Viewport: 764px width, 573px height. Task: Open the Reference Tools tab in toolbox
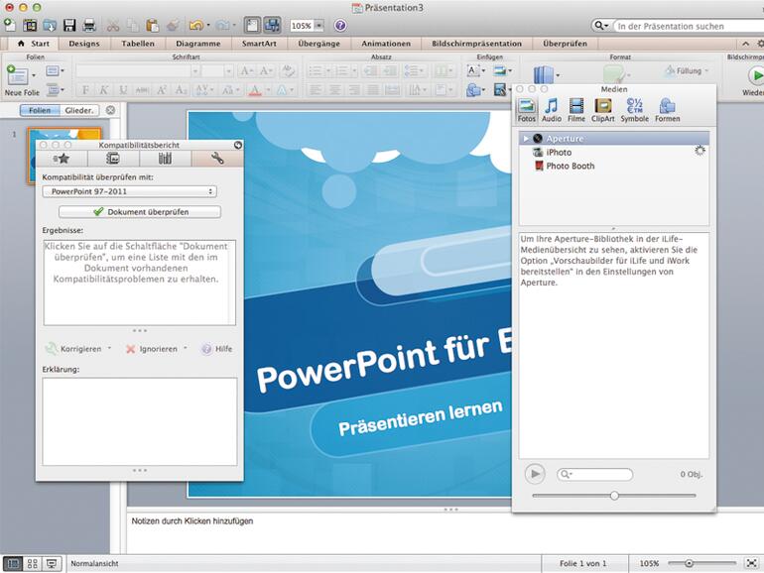[165, 159]
